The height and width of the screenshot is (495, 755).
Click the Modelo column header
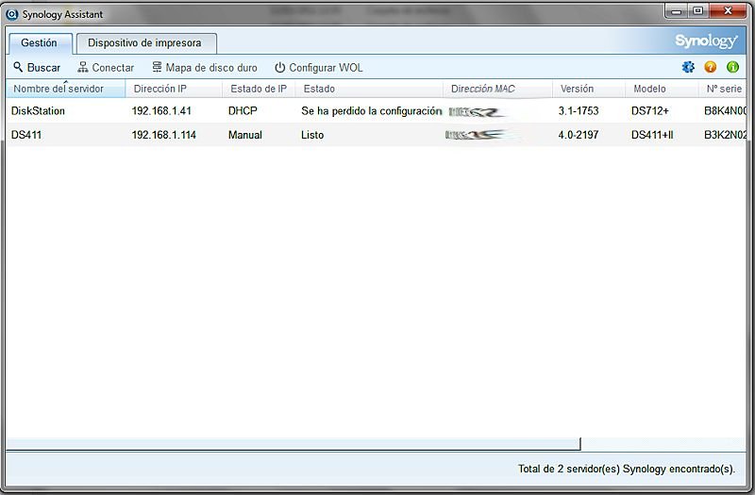662,89
